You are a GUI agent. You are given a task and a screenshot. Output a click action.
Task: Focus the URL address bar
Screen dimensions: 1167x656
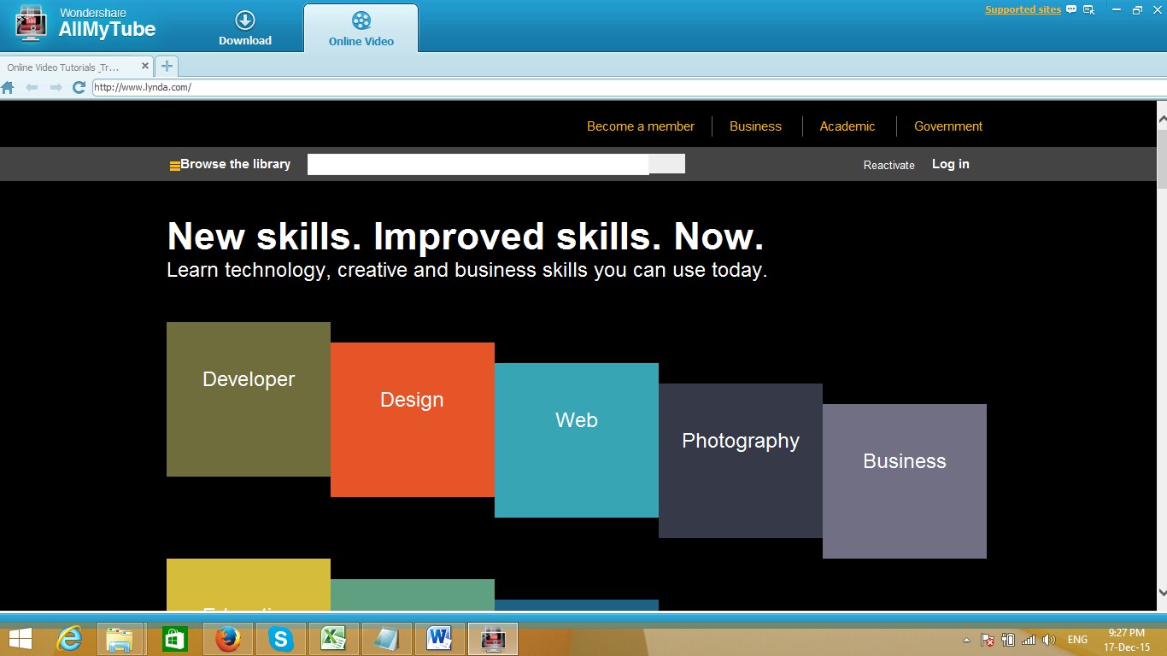click(x=628, y=87)
